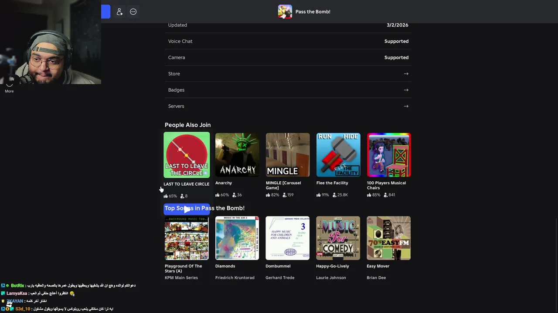
Task: Click the Voice Chat Supported value
Action: click(x=396, y=41)
